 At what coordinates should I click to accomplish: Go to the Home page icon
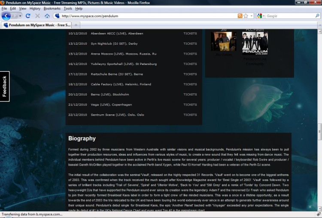[x=47, y=16]
